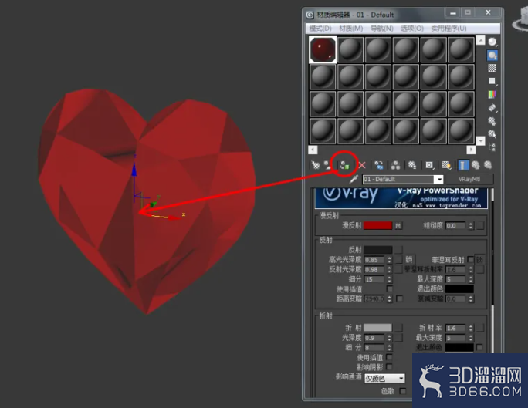
Task: Click the Make Material Copy icon
Action: pos(379,165)
